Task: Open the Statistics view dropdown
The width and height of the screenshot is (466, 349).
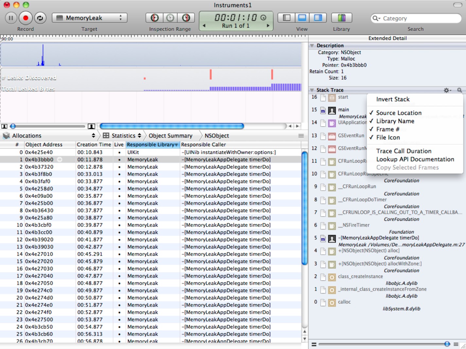Action: pyautogui.click(x=122, y=135)
